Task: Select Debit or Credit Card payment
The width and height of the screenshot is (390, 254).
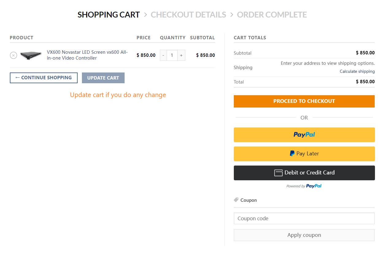Action: click(304, 173)
